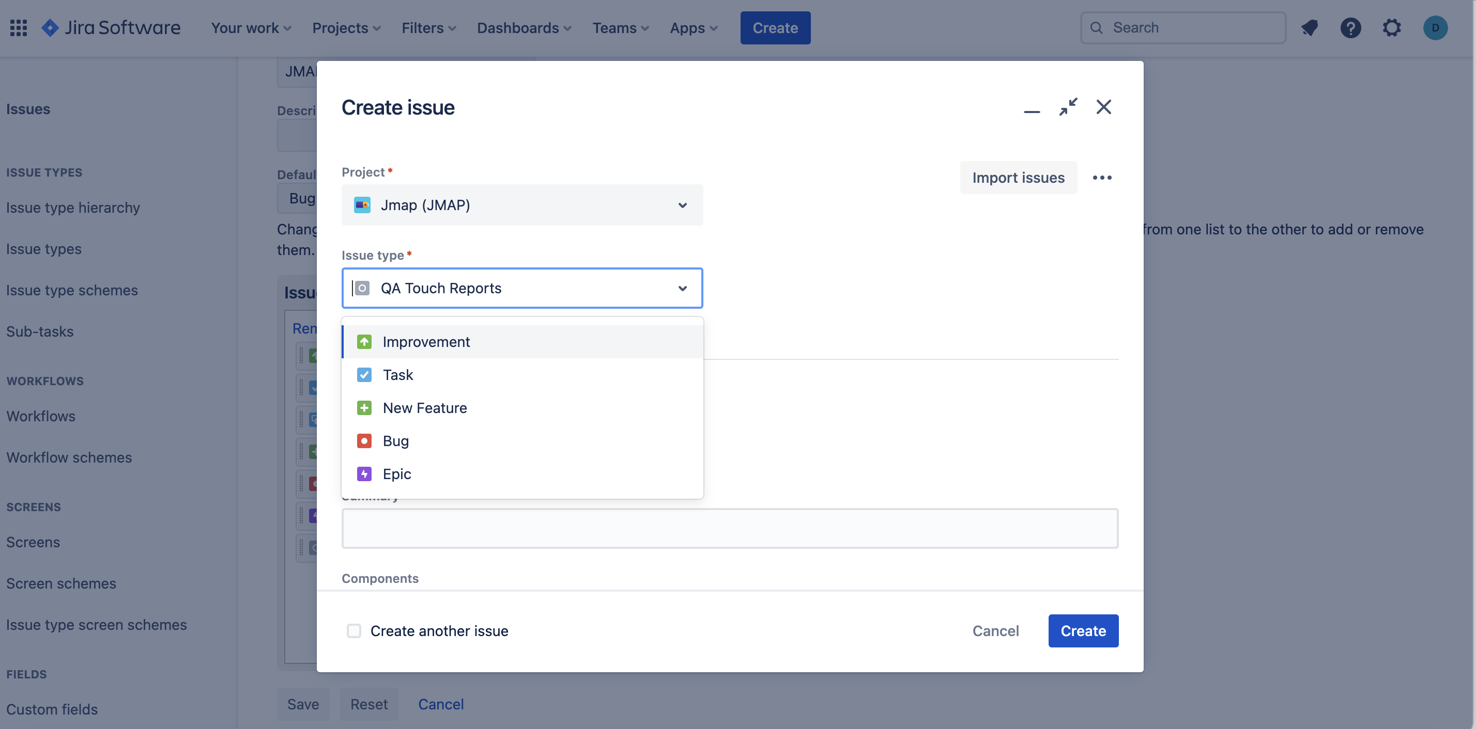Open Screens in sidebar
The width and height of the screenshot is (1476, 729).
(x=33, y=542)
